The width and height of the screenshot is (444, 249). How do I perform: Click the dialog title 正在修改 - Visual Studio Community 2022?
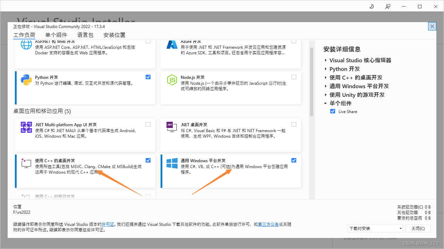(x=59, y=27)
